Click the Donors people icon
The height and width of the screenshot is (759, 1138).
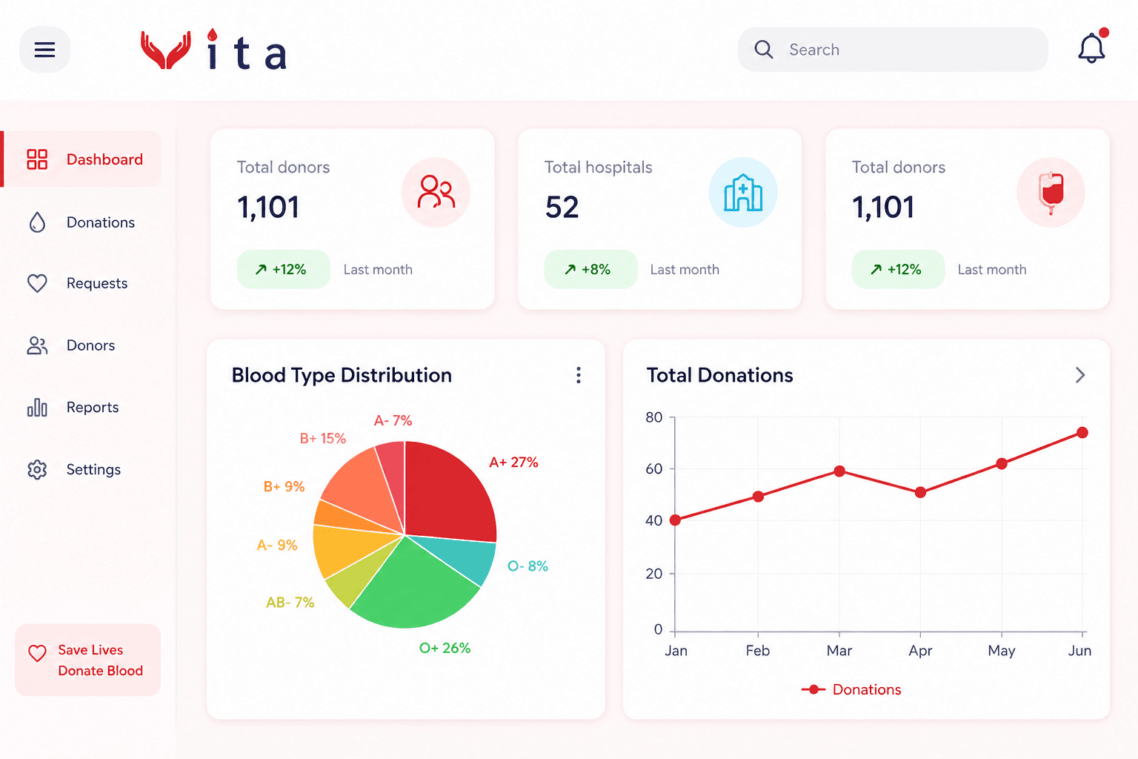tap(37, 345)
